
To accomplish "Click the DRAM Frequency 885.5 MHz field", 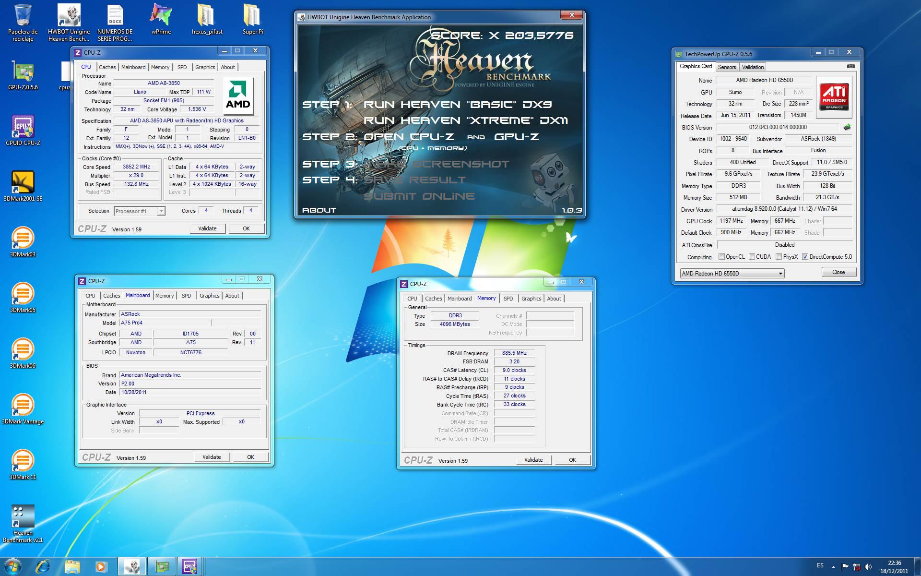I will [x=514, y=353].
